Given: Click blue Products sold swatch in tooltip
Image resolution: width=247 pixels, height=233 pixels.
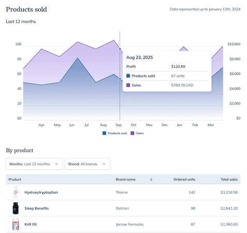Looking at the screenshot, I should 128,76.
